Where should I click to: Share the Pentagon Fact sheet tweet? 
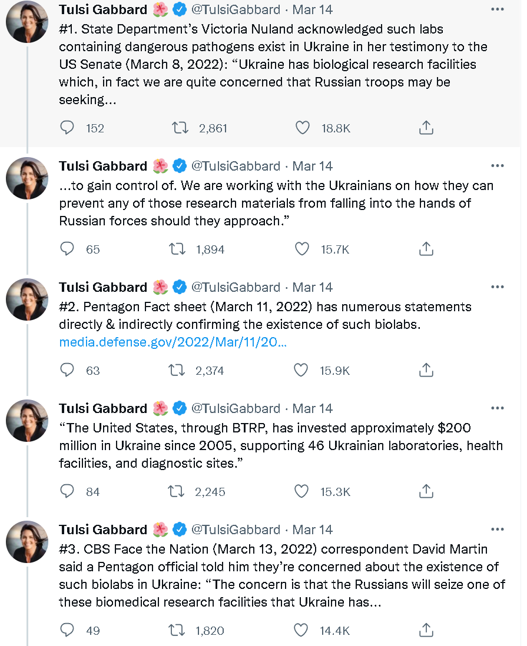pos(426,370)
